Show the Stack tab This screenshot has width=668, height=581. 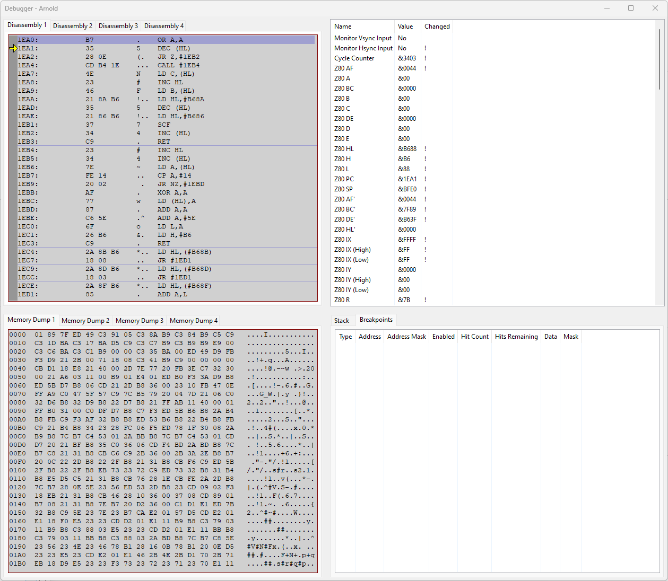point(342,321)
